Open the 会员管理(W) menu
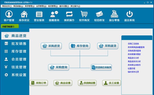 coord(41,6)
